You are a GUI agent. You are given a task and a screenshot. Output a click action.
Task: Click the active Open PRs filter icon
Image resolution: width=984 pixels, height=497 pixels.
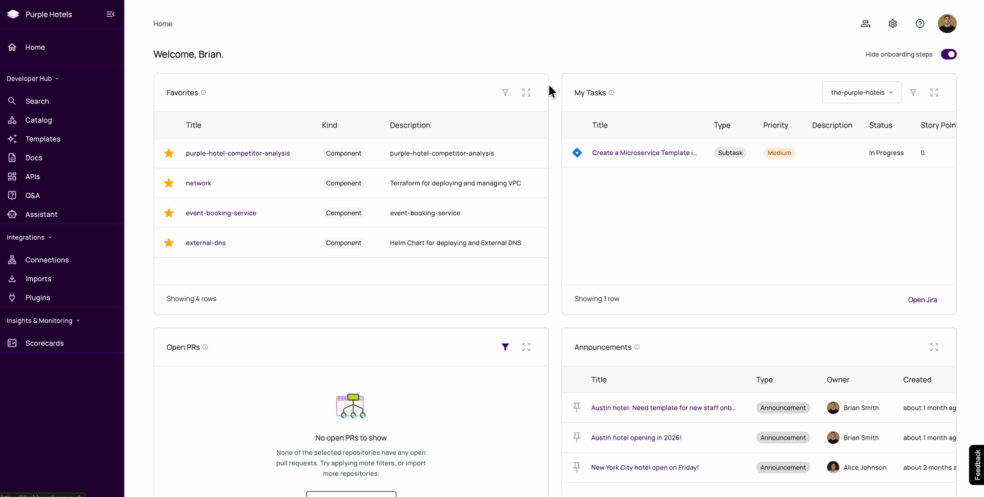[505, 347]
